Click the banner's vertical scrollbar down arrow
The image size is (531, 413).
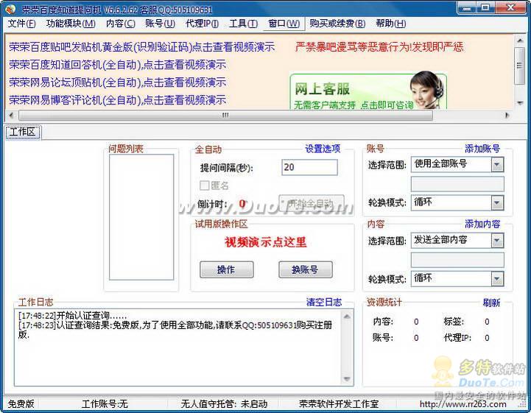pyautogui.click(x=520, y=104)
